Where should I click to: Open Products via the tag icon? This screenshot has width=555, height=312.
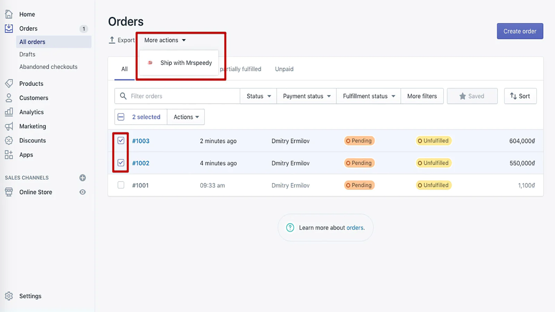(9, 84)
